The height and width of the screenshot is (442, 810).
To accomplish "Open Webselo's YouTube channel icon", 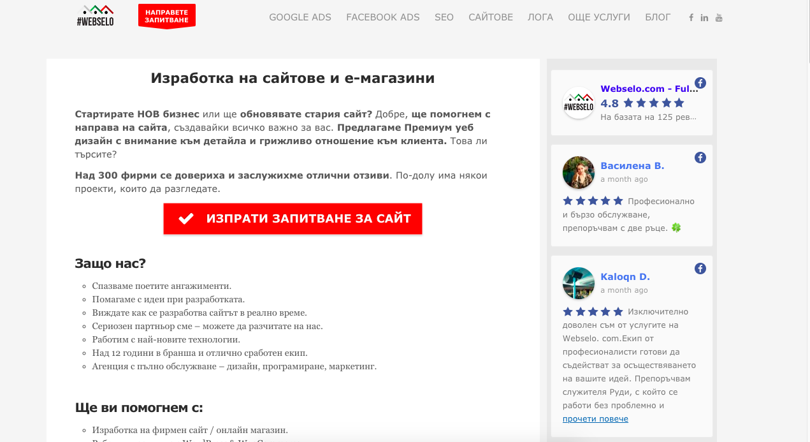I will (719, 17).
